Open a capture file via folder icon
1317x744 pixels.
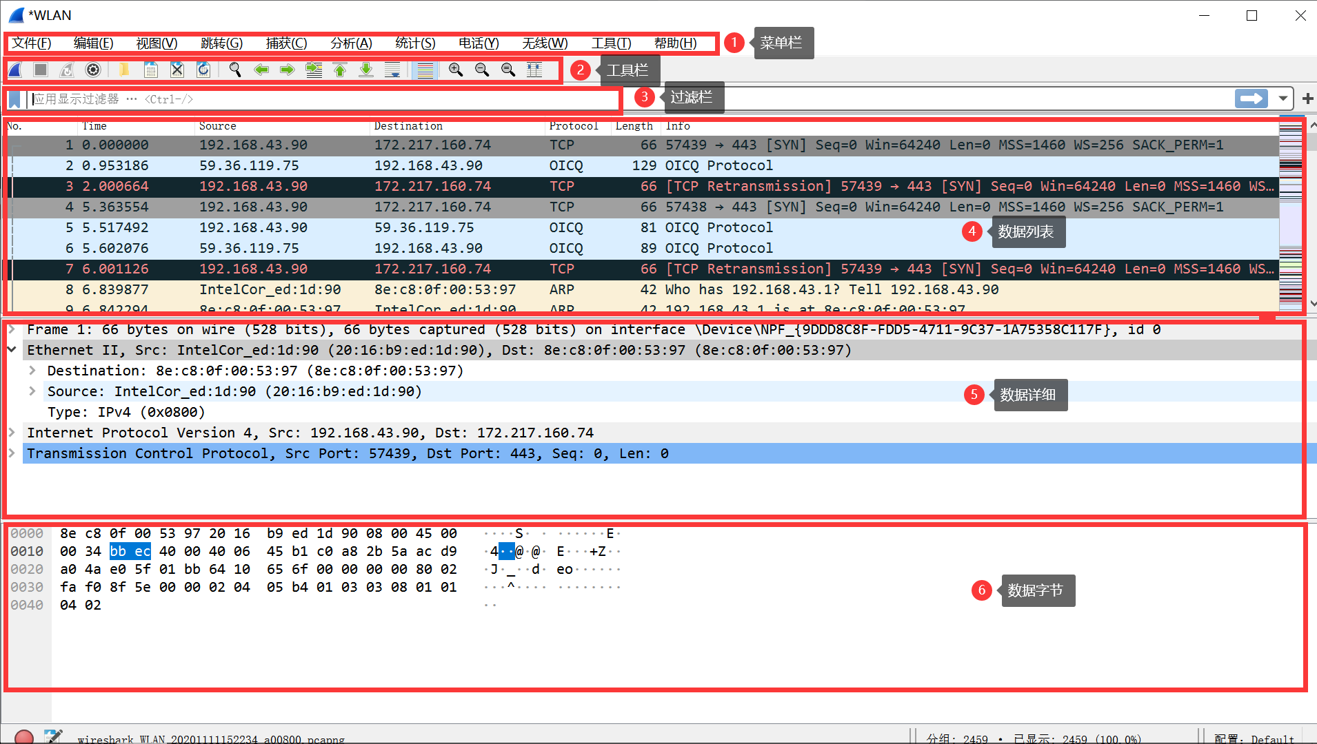pyautogui.click(x=125, y=70)
